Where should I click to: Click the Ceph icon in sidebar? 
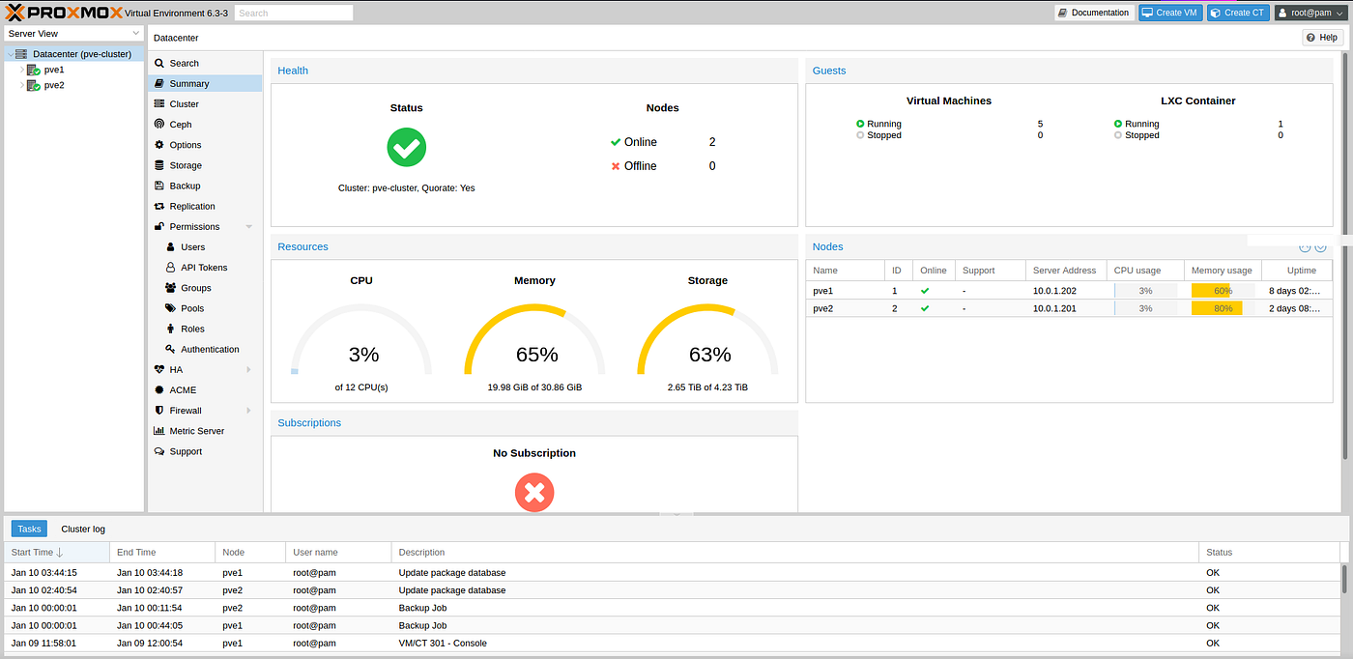pyautogui.click(x=159, y=125)
